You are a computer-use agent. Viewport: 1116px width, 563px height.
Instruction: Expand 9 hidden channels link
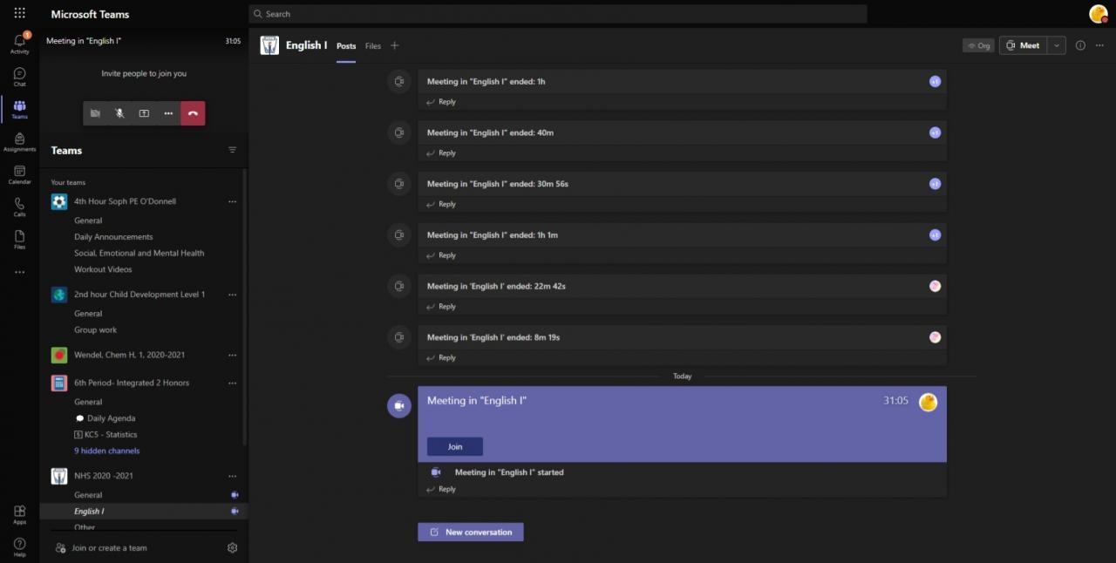[x=106, y=451]
